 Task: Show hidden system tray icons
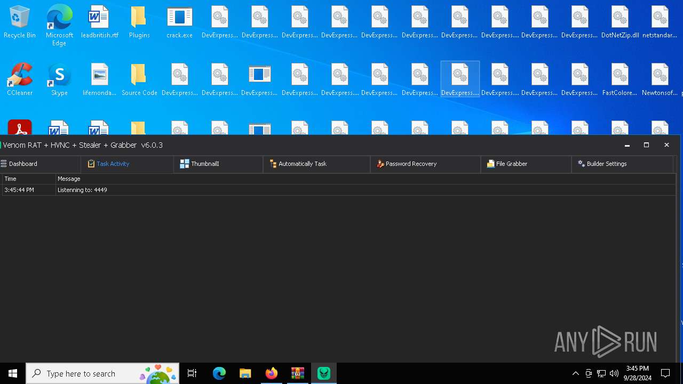[x=575, y=373]
